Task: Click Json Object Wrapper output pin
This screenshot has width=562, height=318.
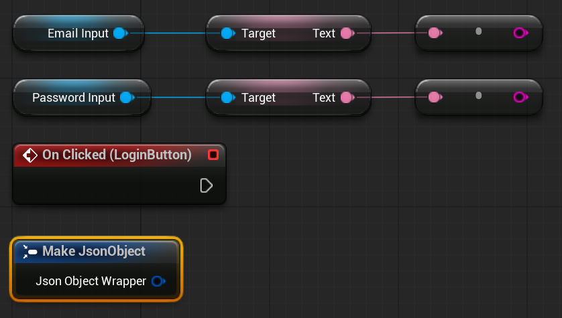Action: [x=158, y=281]
